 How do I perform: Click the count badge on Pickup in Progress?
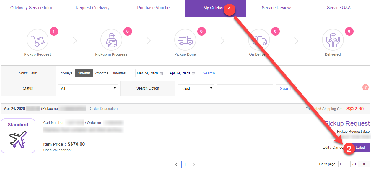127,31
